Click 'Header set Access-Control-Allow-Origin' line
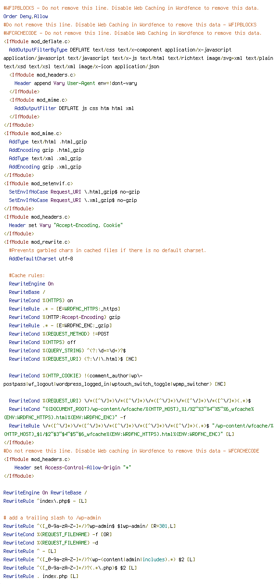 point(73,467)
